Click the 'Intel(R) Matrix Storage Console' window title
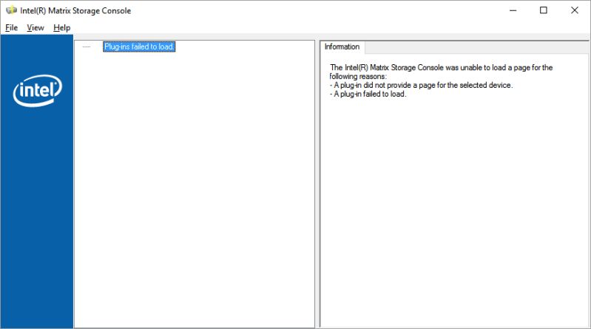The image size is (591, 329). click(x=75, y=10)
